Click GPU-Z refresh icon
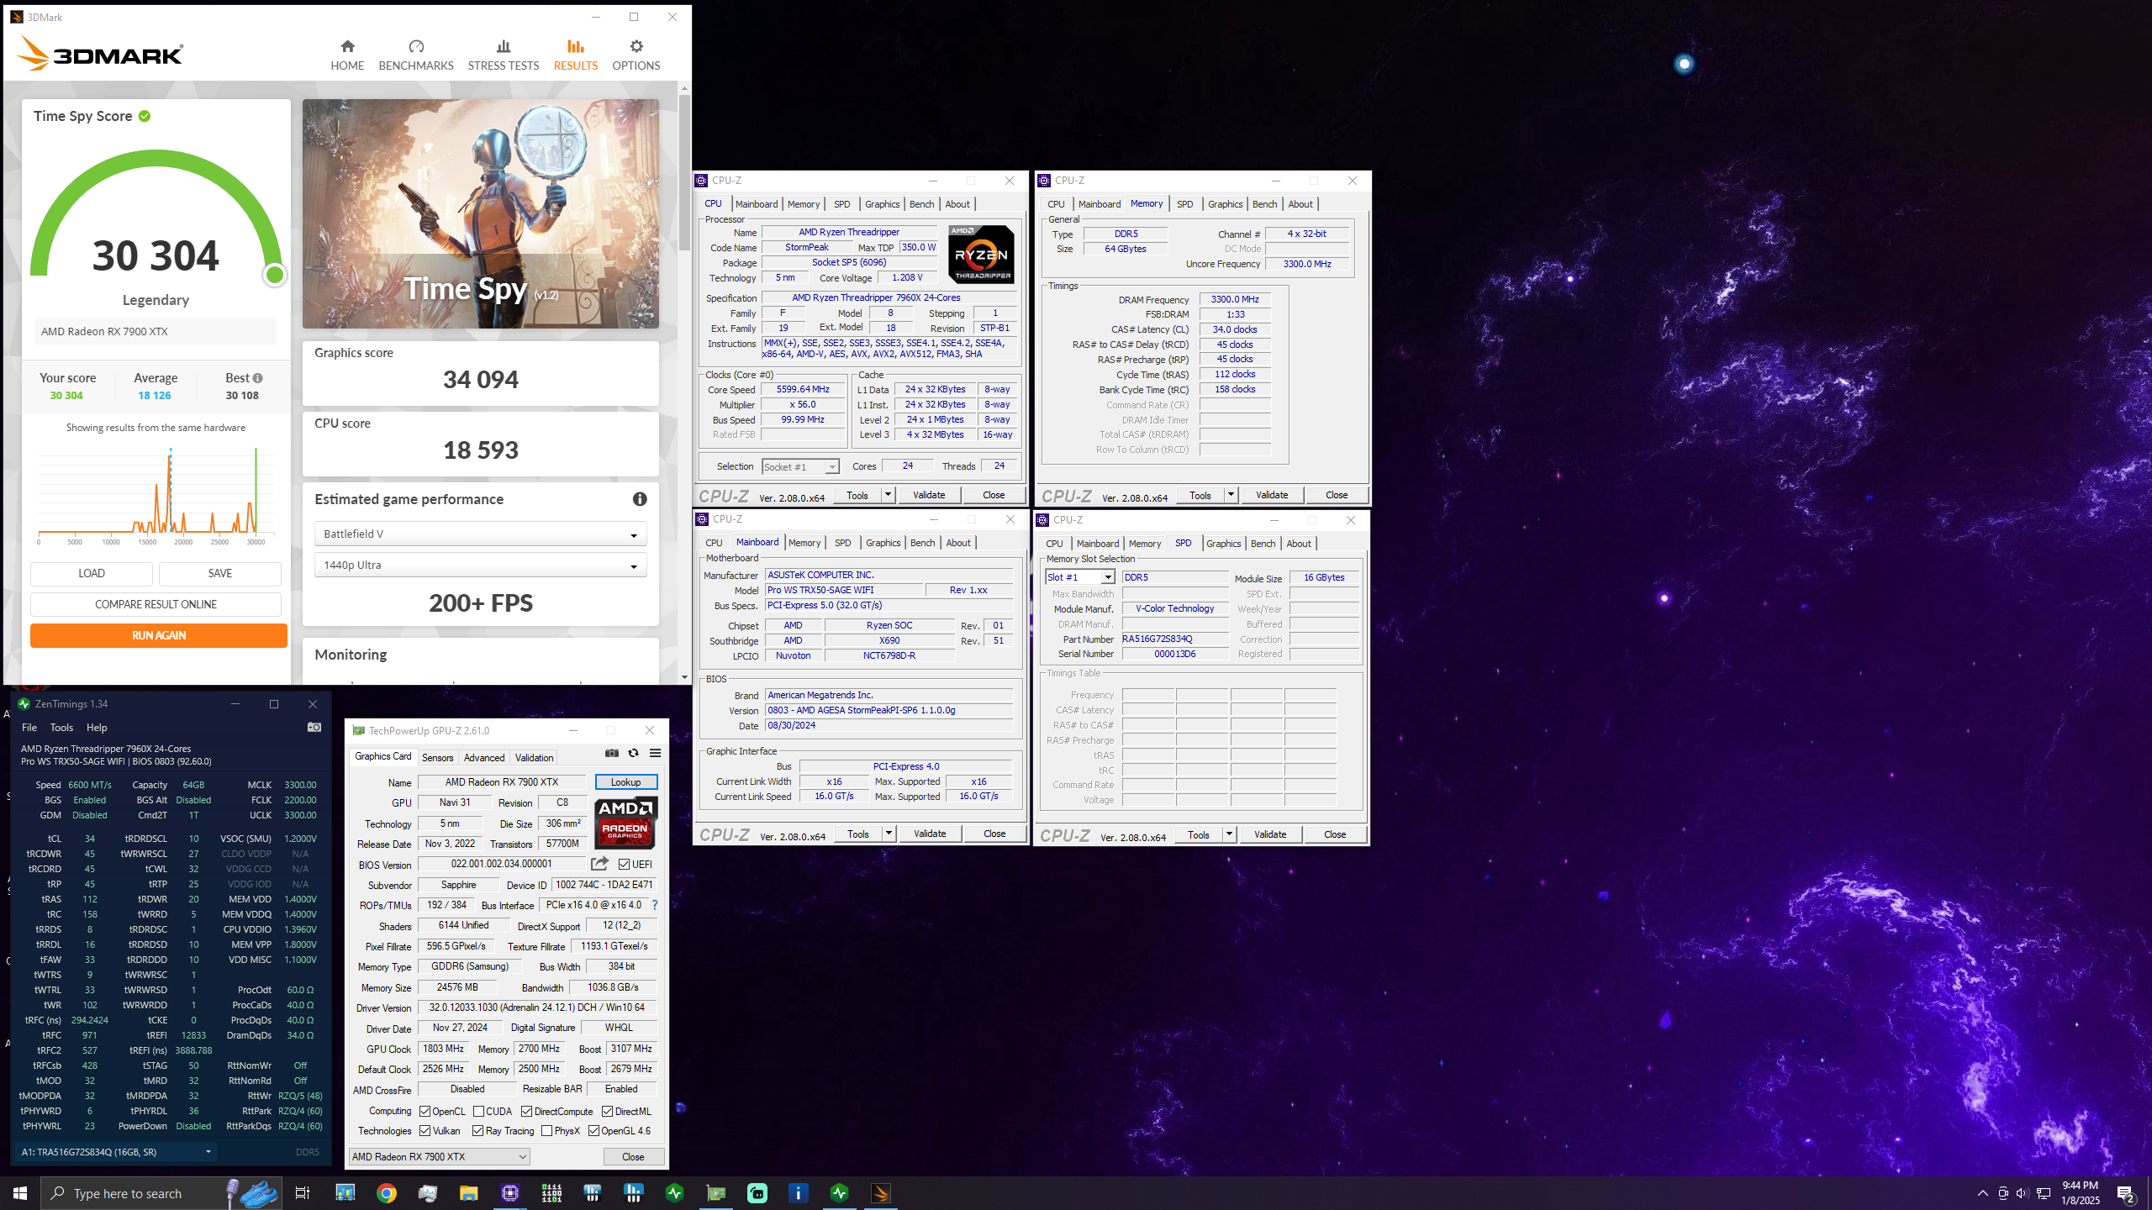 [x=633, y=753]
